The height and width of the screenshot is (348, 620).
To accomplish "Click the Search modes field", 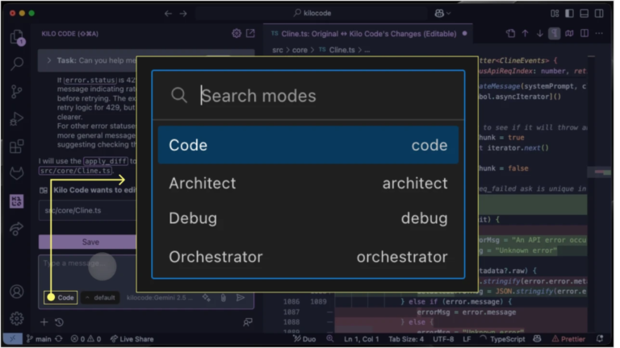I will 308,96.
